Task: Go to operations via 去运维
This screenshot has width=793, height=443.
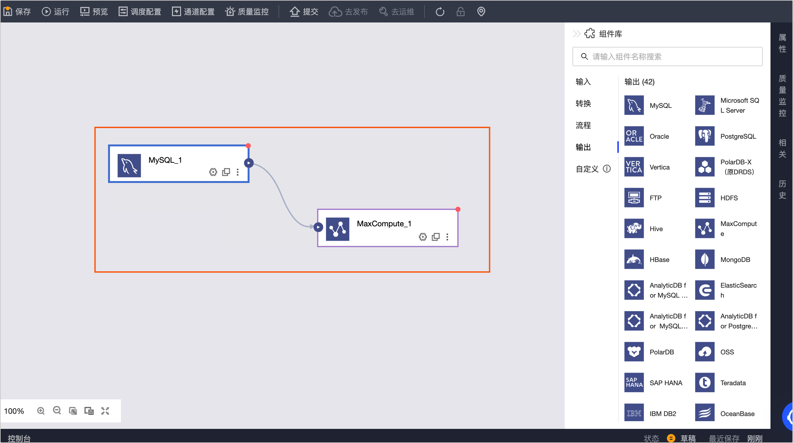Action: [x=396, y=12]
